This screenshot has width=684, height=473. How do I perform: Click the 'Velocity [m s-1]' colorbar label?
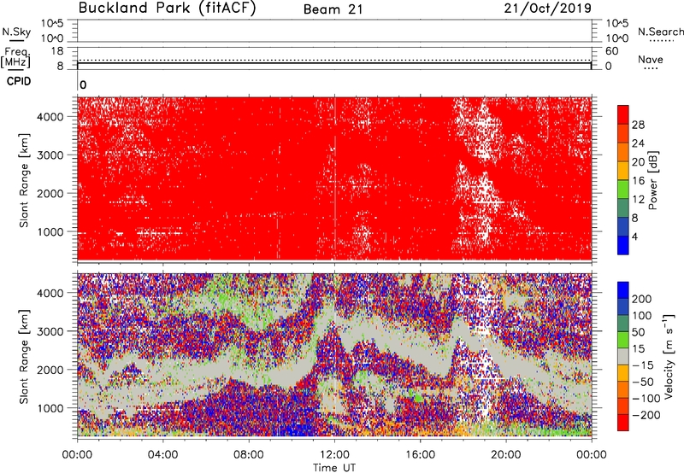[668, 357]
